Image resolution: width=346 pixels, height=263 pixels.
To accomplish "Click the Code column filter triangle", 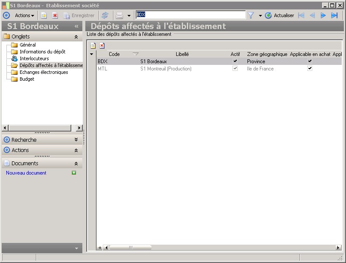I will [x=136, y=54].
